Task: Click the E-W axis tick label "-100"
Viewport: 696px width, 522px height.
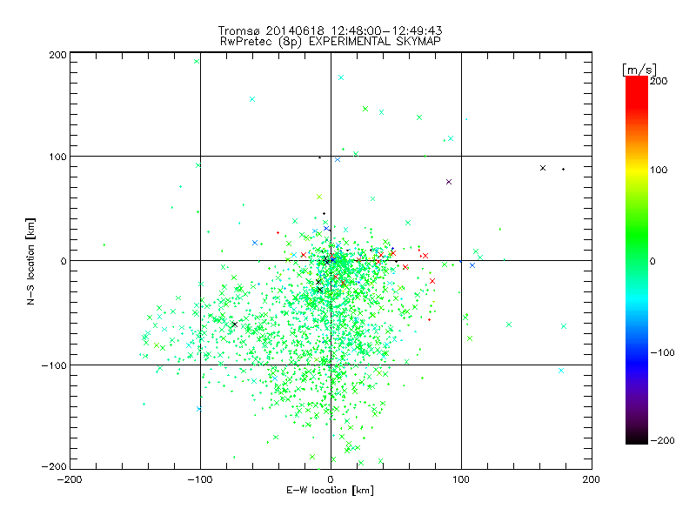Action: (x=200, y=479)
